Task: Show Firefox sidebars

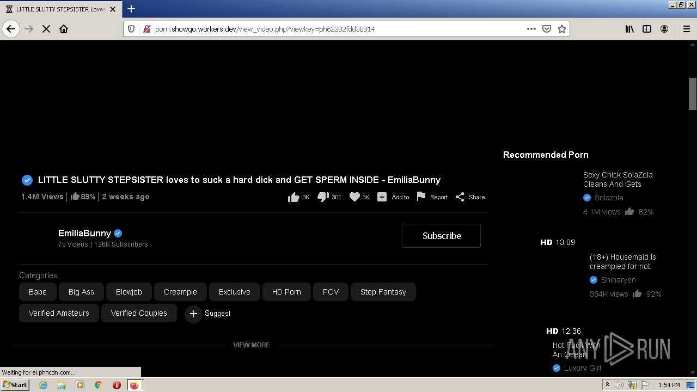Action: coord(647,29)
